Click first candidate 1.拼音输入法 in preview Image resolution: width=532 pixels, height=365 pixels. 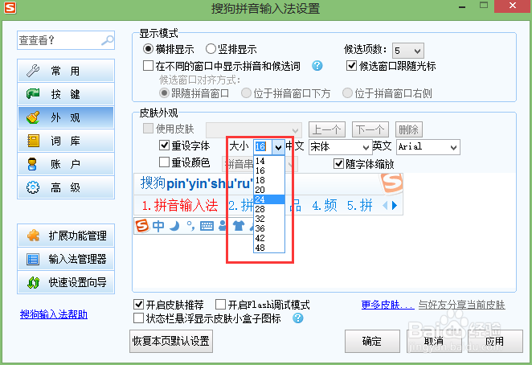180,206
